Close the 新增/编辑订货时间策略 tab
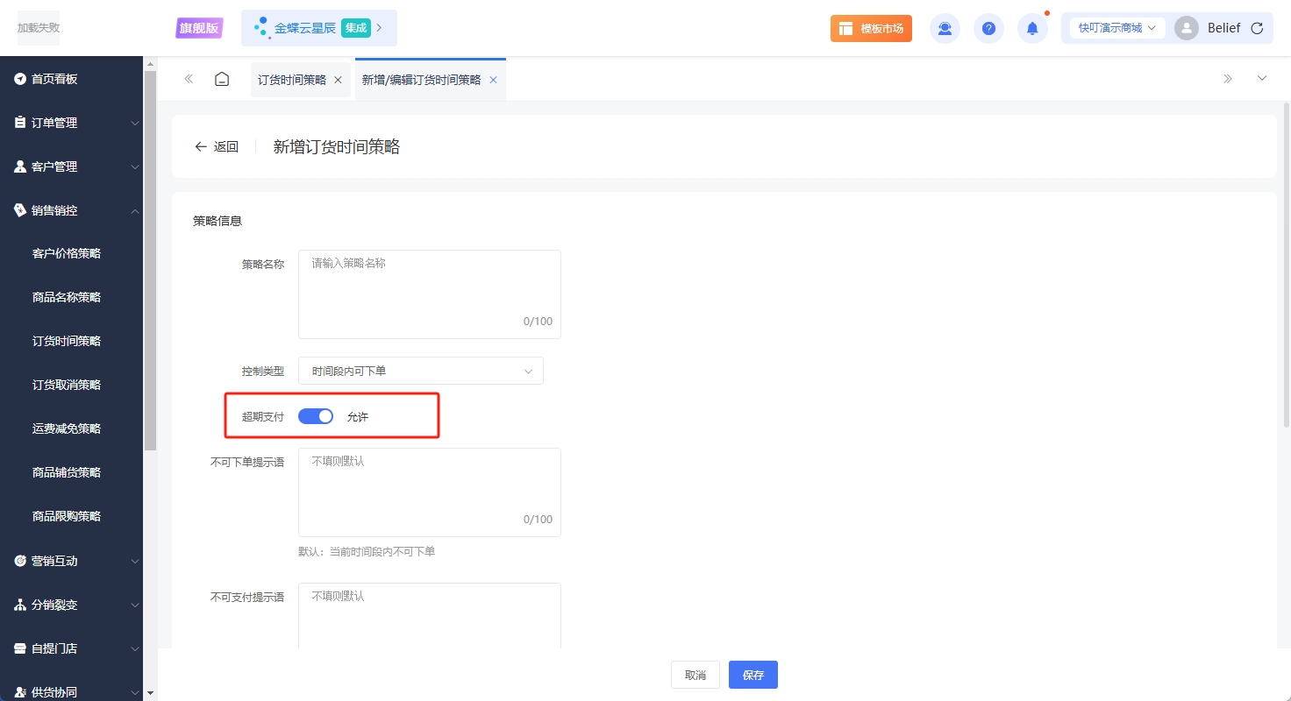Image resolution: width=1291 pixels, height=701 pixels. click(x=493, y=80)
